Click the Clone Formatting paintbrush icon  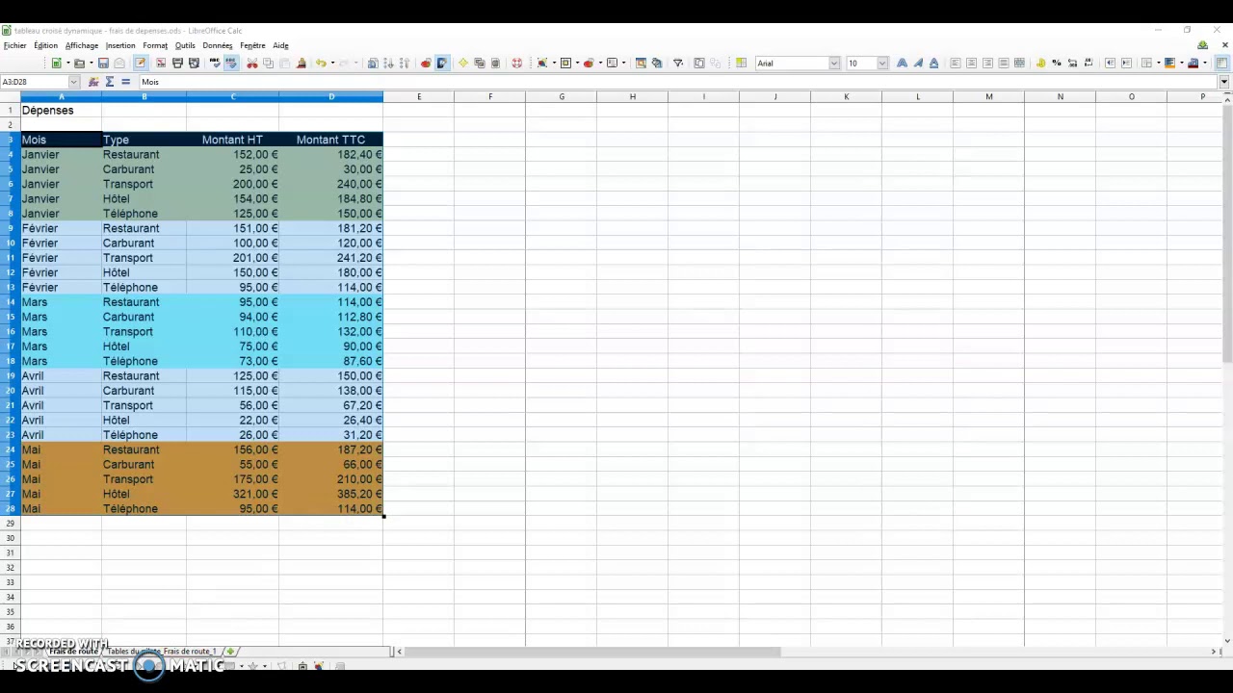click(x=302, y=63)
